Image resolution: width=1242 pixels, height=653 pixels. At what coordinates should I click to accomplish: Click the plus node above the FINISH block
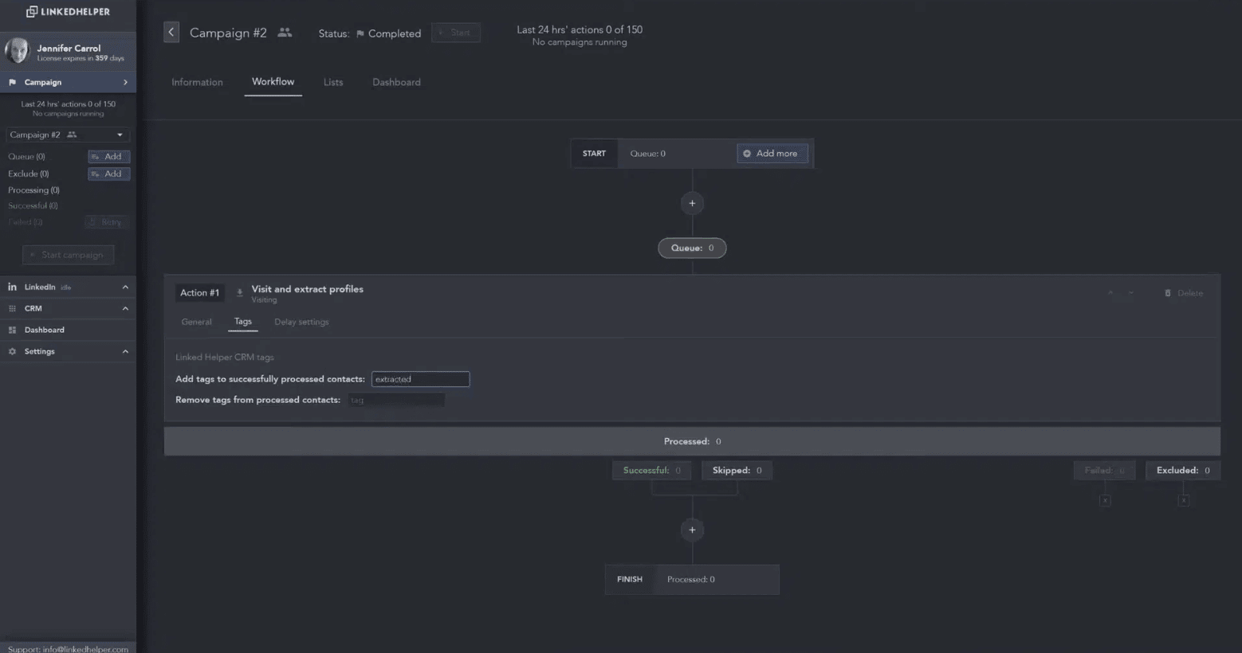pyautogui.click(x=692, y=530)
